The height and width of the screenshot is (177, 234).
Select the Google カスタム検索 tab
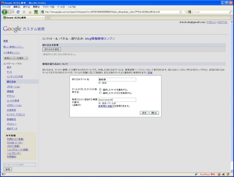pyautogui.click(x=23, y=18)
